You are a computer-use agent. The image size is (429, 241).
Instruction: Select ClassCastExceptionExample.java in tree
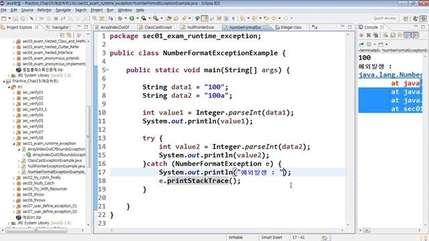coord(54,161)
